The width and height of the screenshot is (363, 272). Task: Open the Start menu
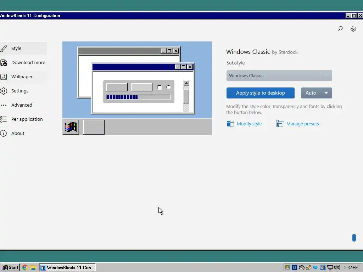pos(10,268)
